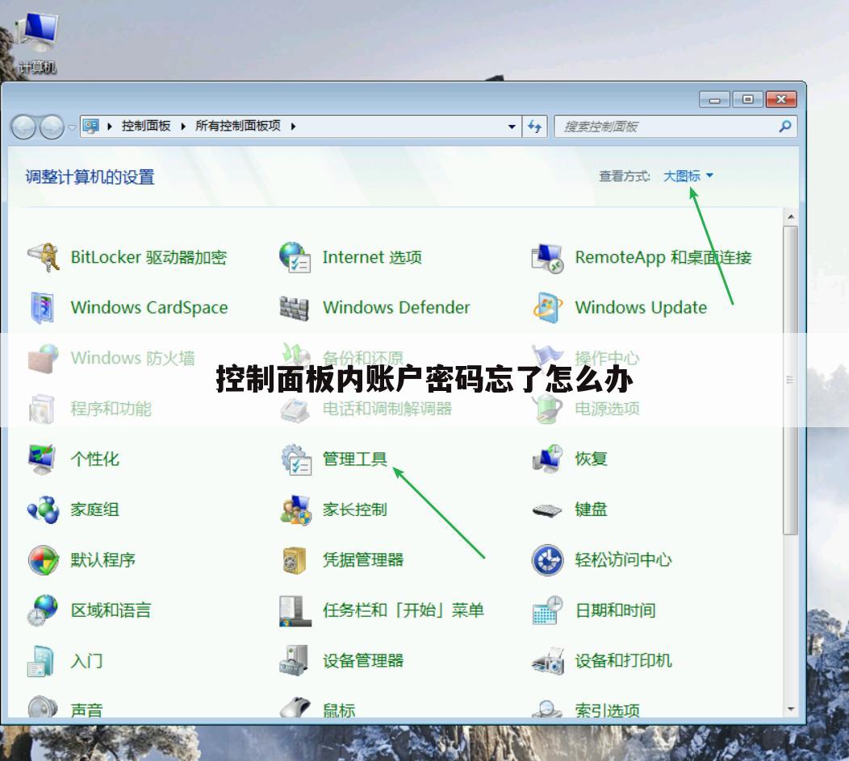
Task: Open the Windows Defender text link
Action: click(x=396, y=308)
